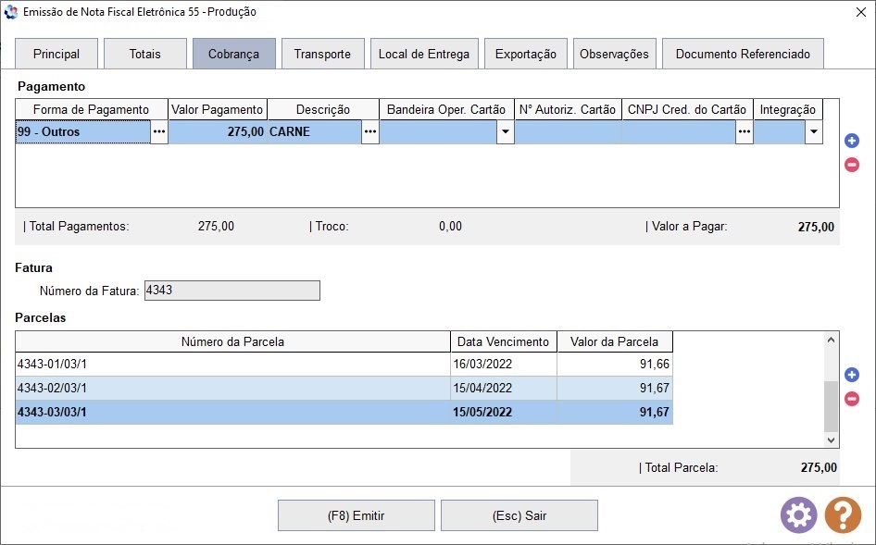The image size is (876, 545).
Task: Open CNPJ Cred. do Cartão lookup ellipsis
Action: tap(744, 132)
